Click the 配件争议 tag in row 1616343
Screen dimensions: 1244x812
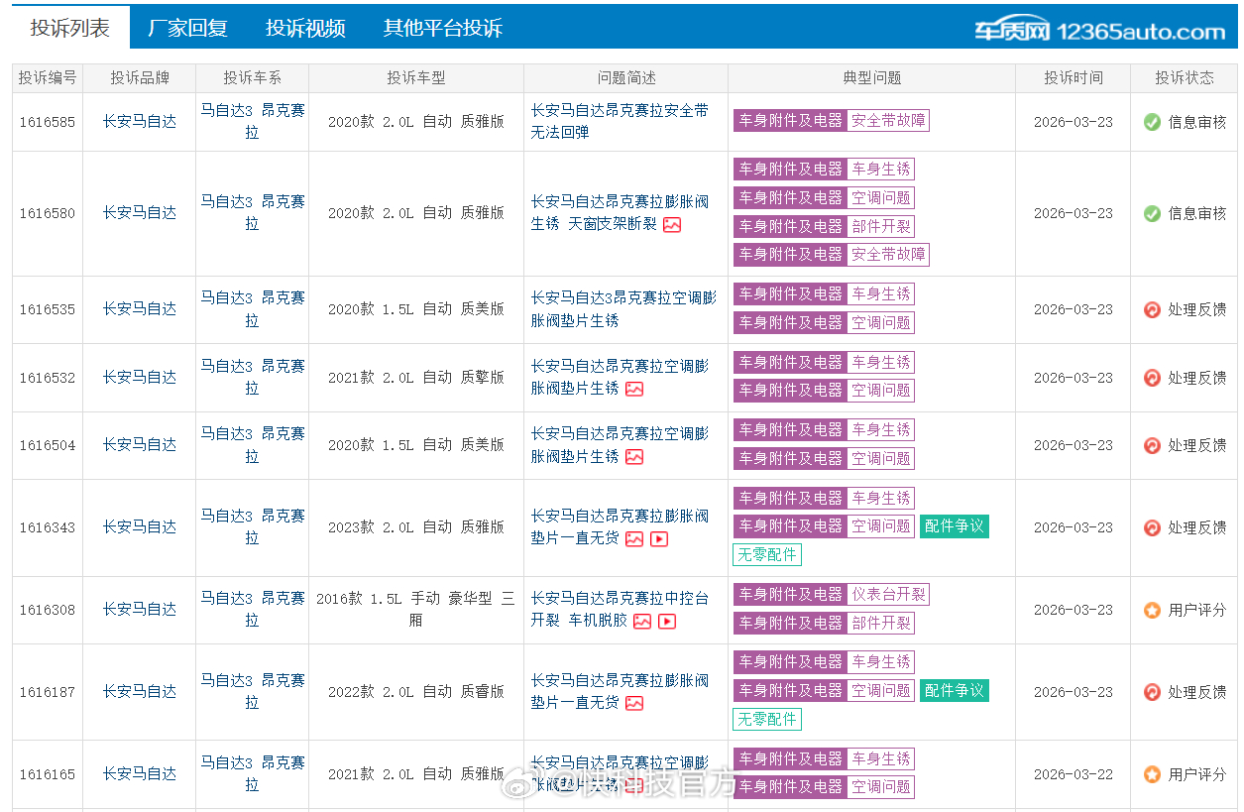tap(954, 526)
